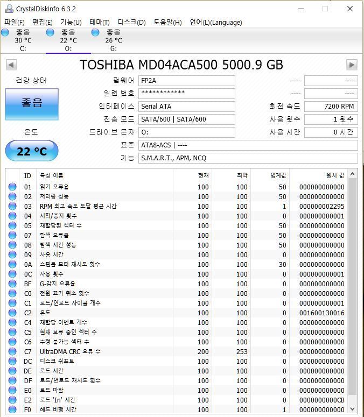364x417 pixels.
Task: Click the status icon of attribute BF
Action: click(x=12, y=284)
